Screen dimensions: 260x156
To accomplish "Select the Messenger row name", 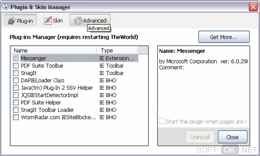I will click(33, 58).
